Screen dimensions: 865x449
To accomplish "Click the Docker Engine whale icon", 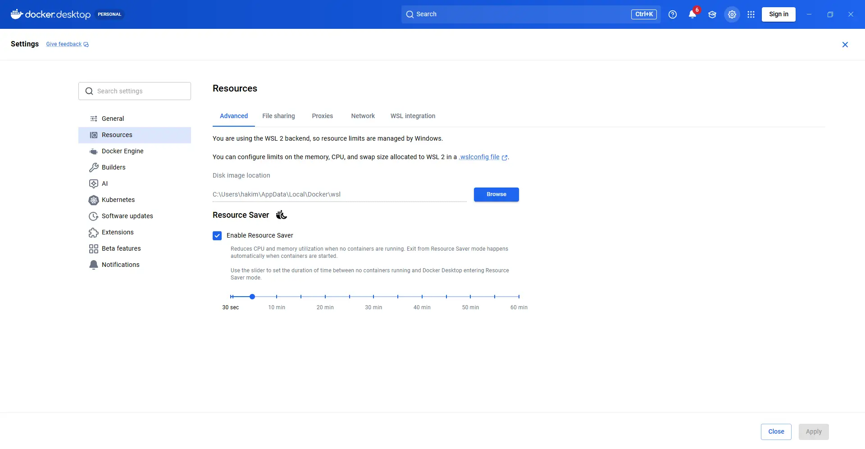I will click(x=94, y=151).
